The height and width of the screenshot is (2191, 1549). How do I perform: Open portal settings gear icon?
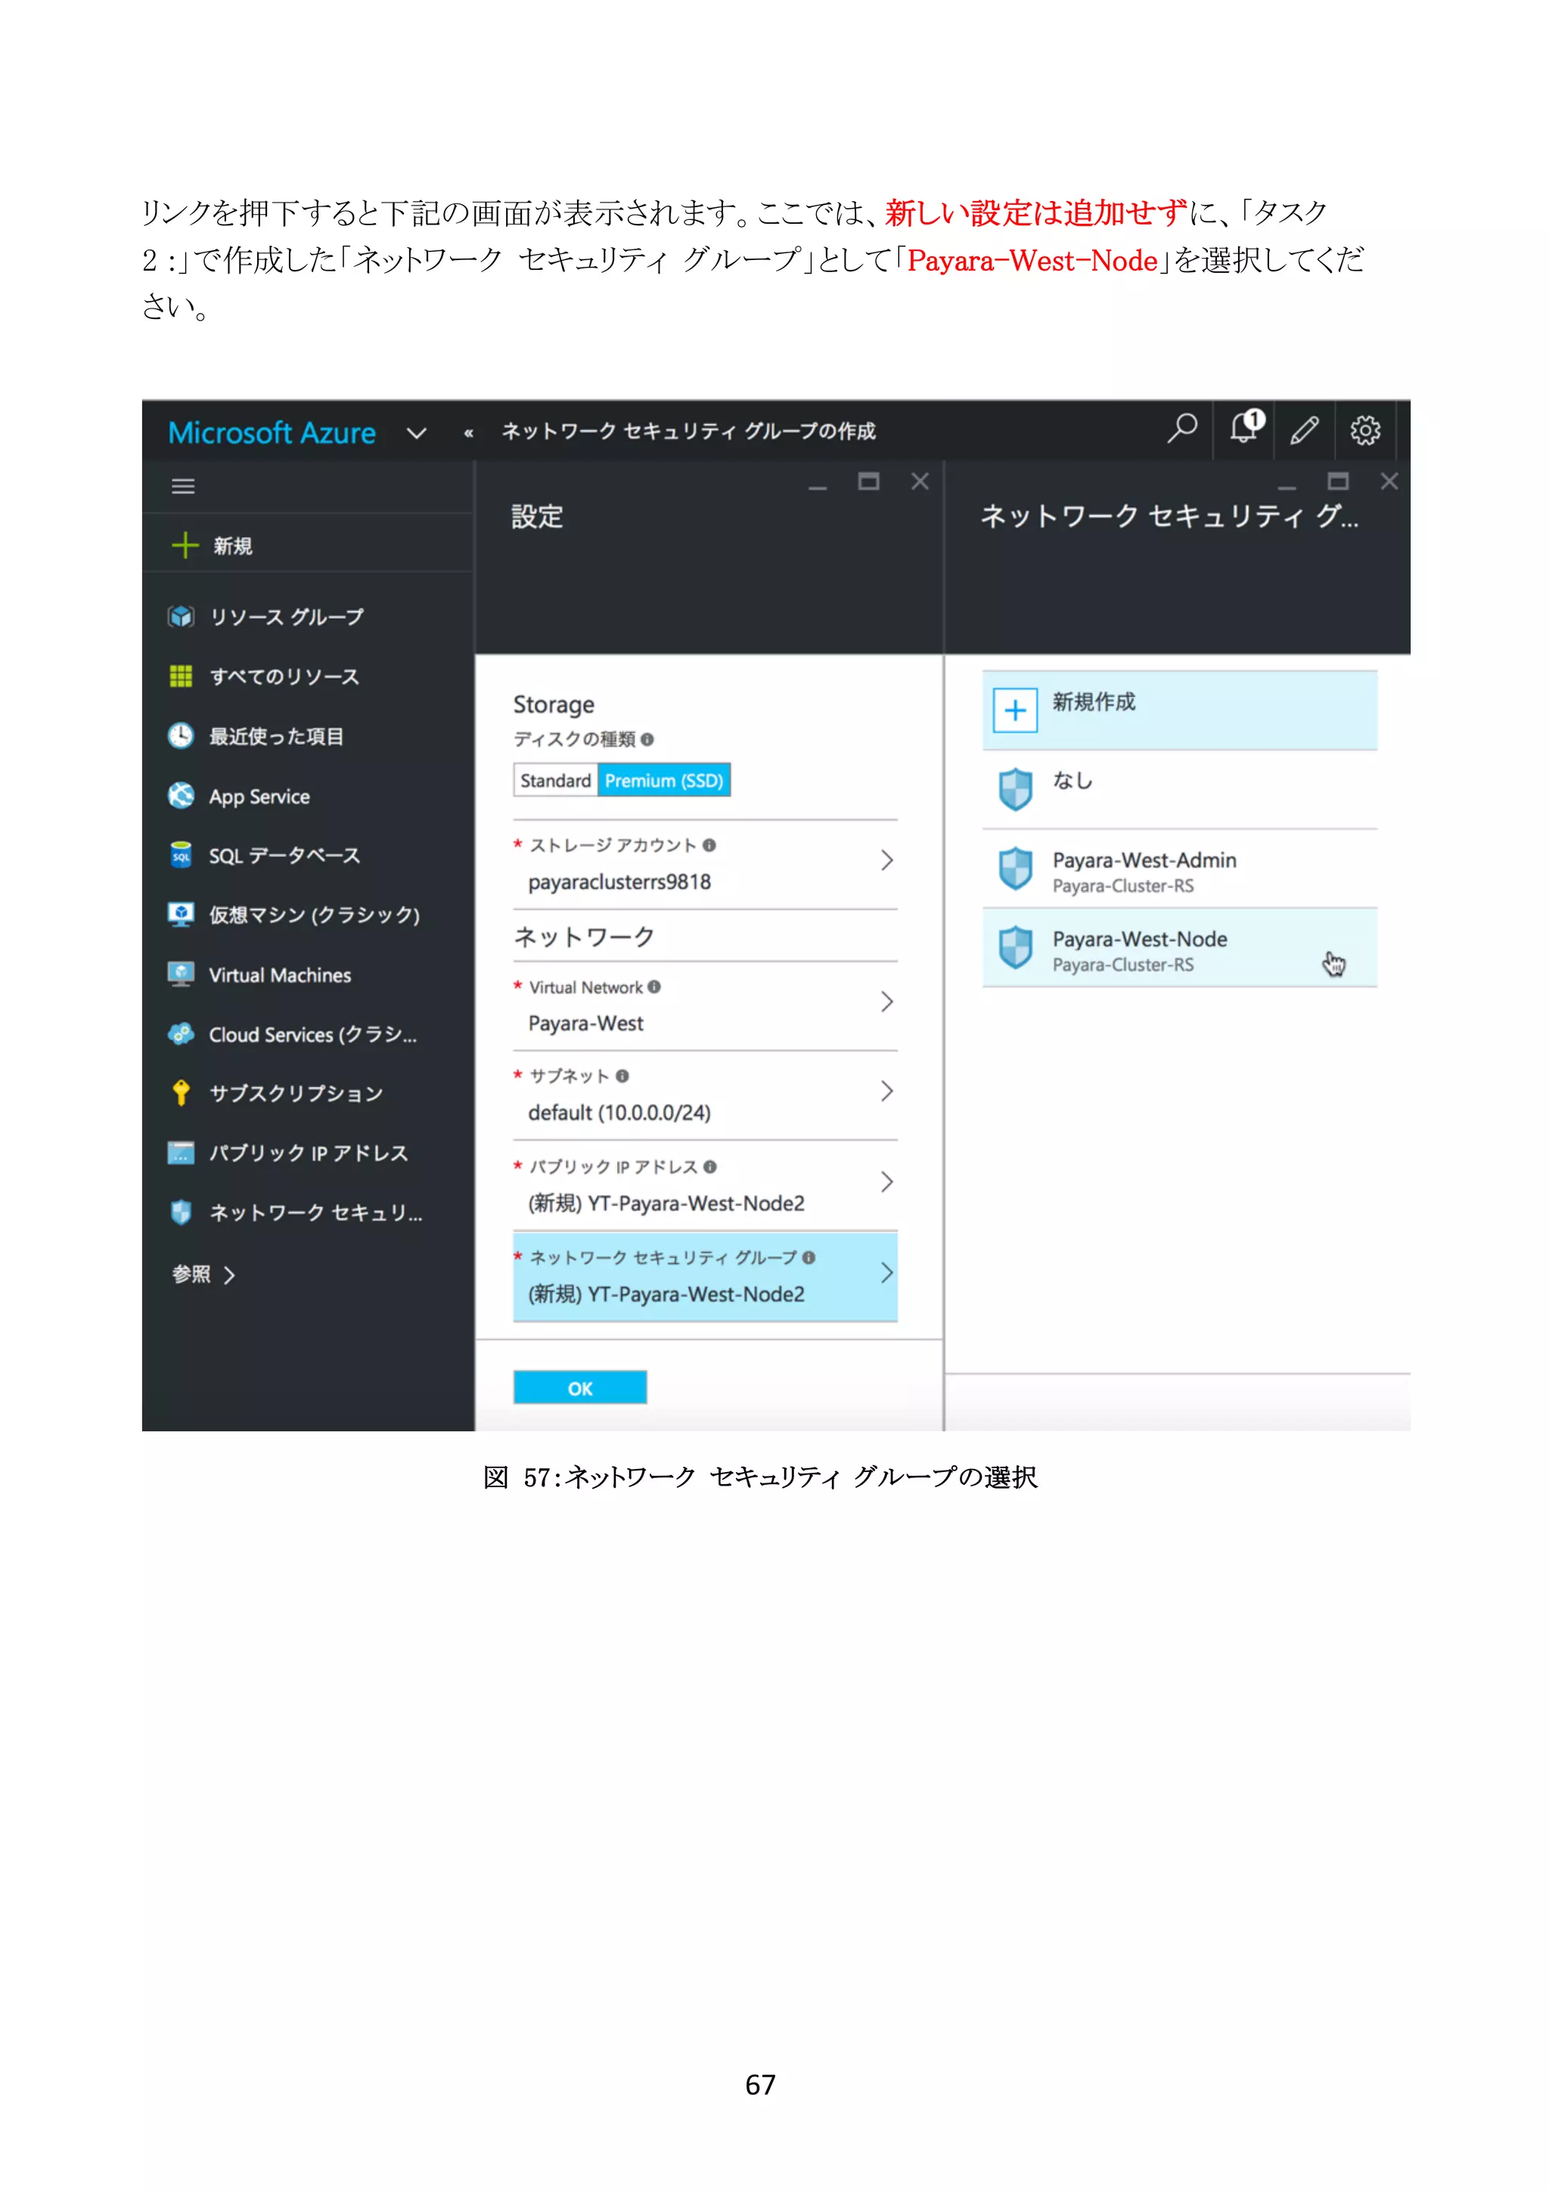coord(1364,430)
